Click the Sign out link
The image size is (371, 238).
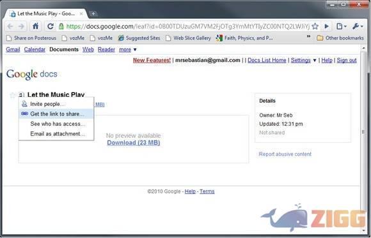[347, 60]
